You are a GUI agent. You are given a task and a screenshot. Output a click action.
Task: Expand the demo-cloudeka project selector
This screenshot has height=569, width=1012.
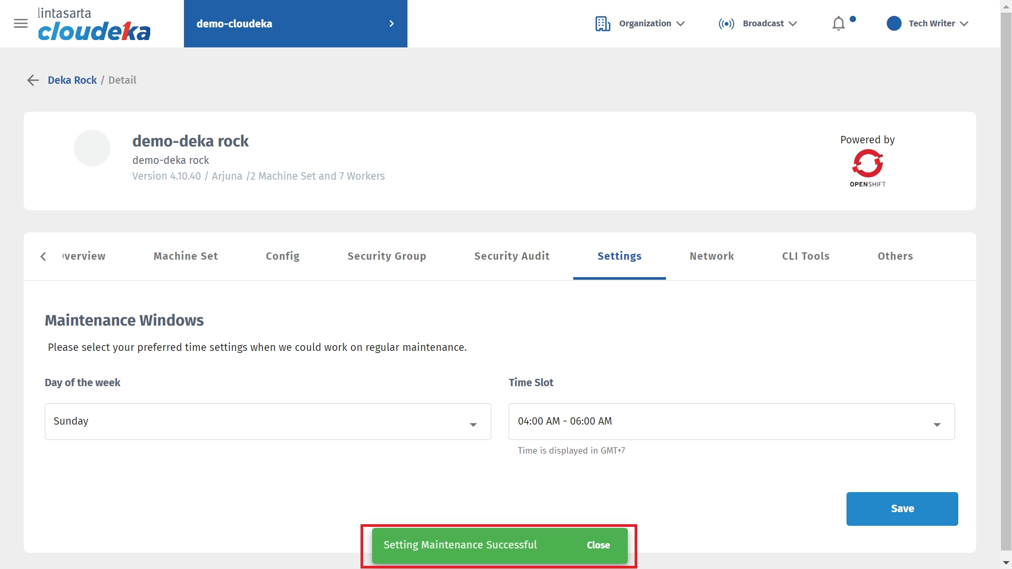[x=295, y=24]
